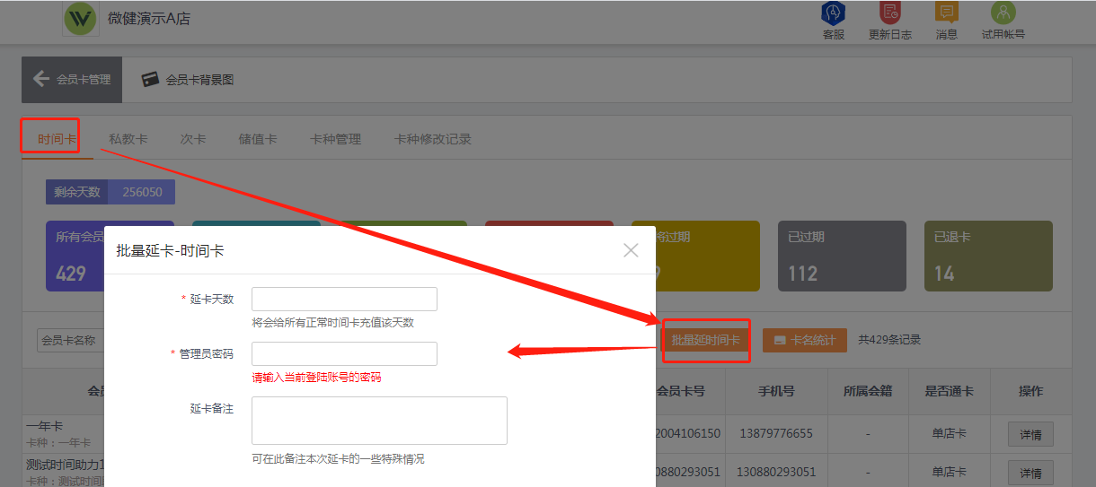Close the 批量延卡-时间卡 dialog
The width and height of the screenshot is (1096, 487).
[x=631, y=250]
